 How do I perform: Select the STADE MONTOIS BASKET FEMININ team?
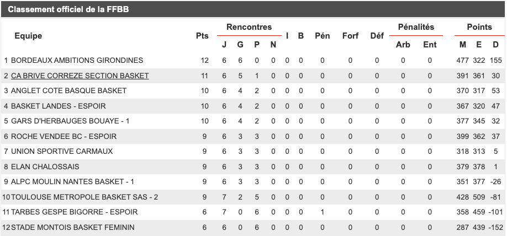click(72, 227)
